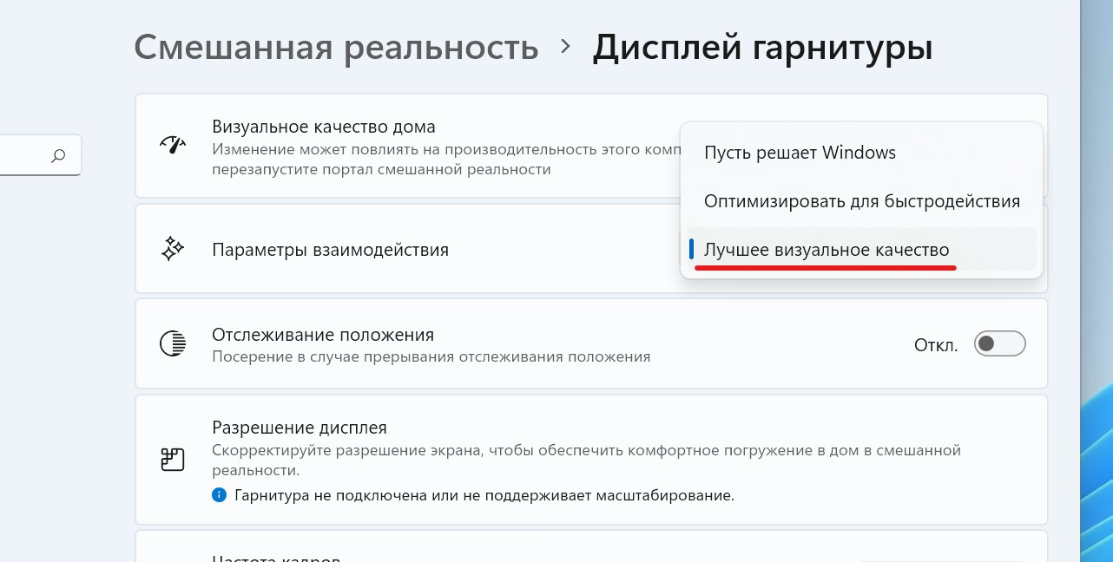1113x562 pixels.
Task: Click the sparkle icon beside Параметры взаимодействия
Action: [173, 250]
